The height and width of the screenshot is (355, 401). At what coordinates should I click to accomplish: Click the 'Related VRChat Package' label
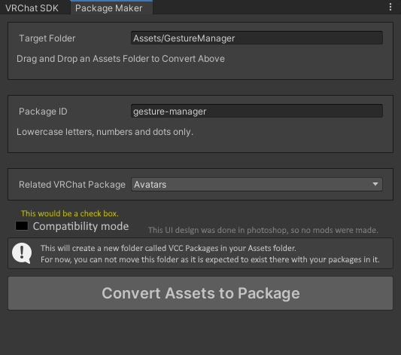(72, 185)
